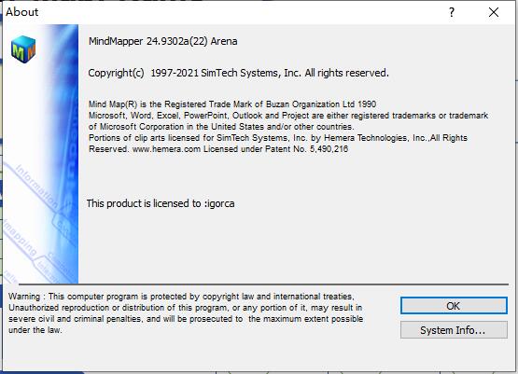
Task: Click the Information watermark in the sidebar
Action: coord(37,187)
